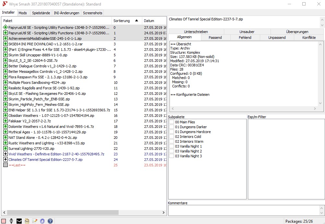Click left arrow of package list scrollbar
Screen dimensions: 325x224
[4, 212]
